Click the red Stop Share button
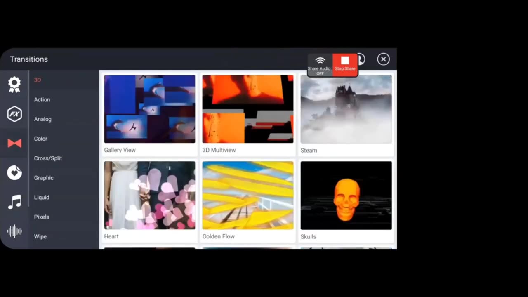 click(x=345, y=65)
